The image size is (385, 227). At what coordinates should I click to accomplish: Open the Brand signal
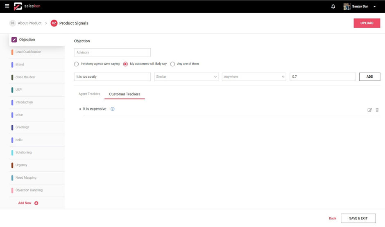37,65
